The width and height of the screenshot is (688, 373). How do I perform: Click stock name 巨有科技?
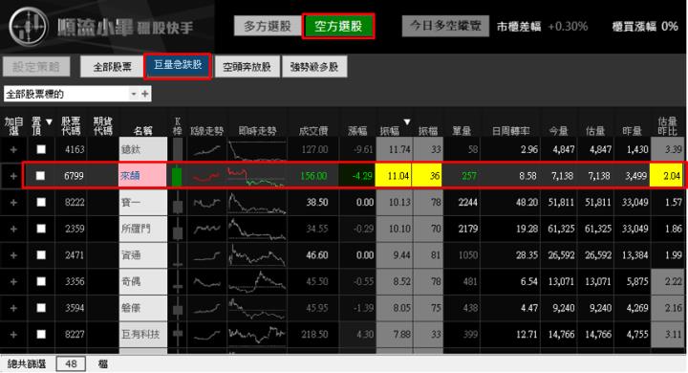coord(140,335)
